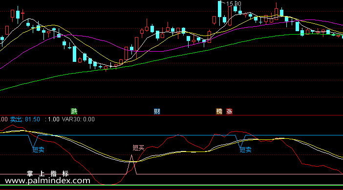Click the pink 短买 signal label
Viewport: 343px width, 190px height.
tap(138, 148)
